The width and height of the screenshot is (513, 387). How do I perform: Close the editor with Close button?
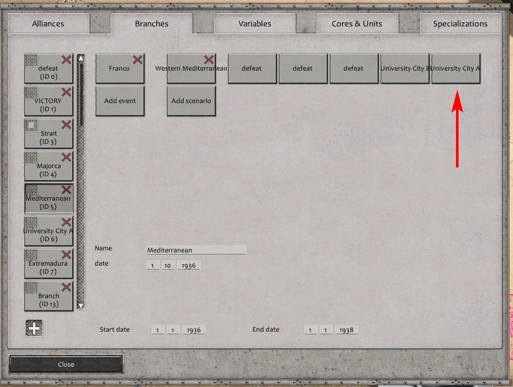(x=66, y=364)
